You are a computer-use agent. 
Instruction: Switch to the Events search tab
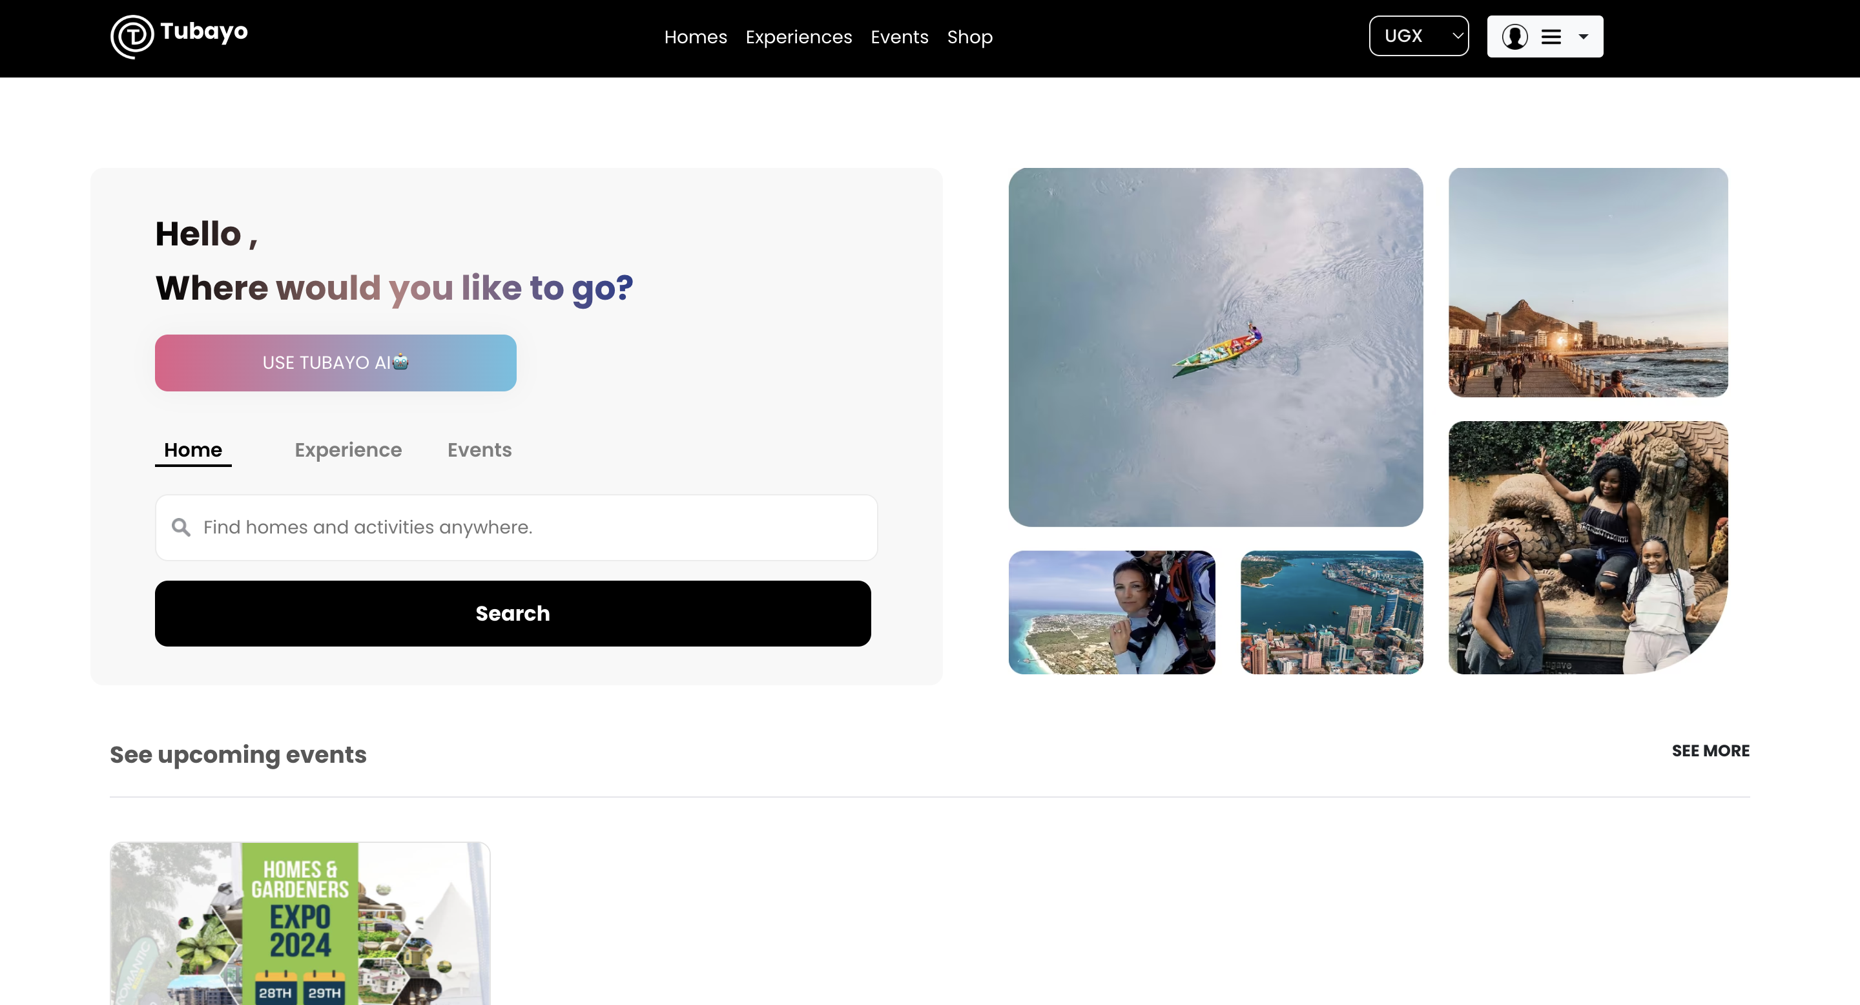(x=479, y=450)
